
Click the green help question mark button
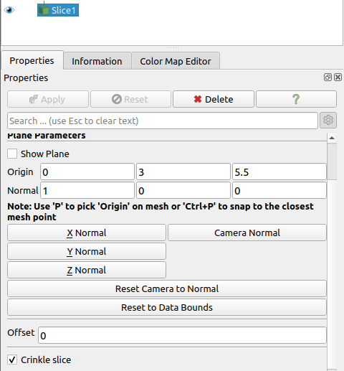(296, 99)
